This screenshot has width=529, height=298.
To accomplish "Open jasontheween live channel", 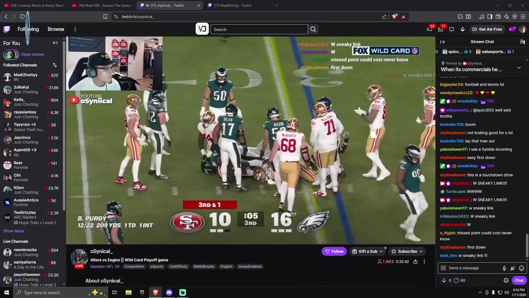I will pos(31,280).
